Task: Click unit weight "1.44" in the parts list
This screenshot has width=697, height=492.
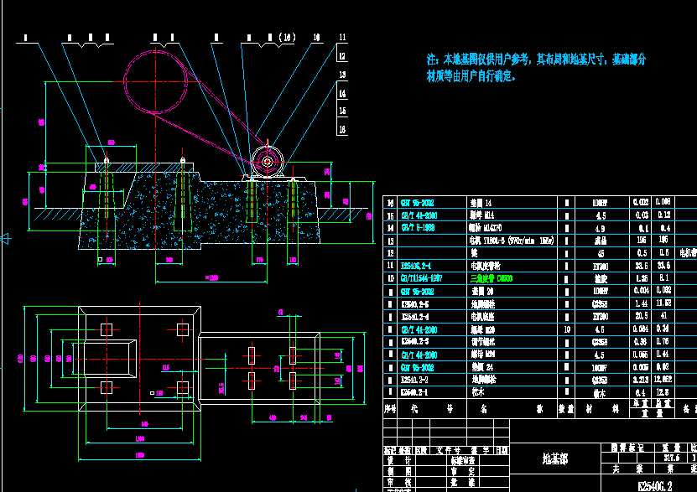Action: pos(641,303)
